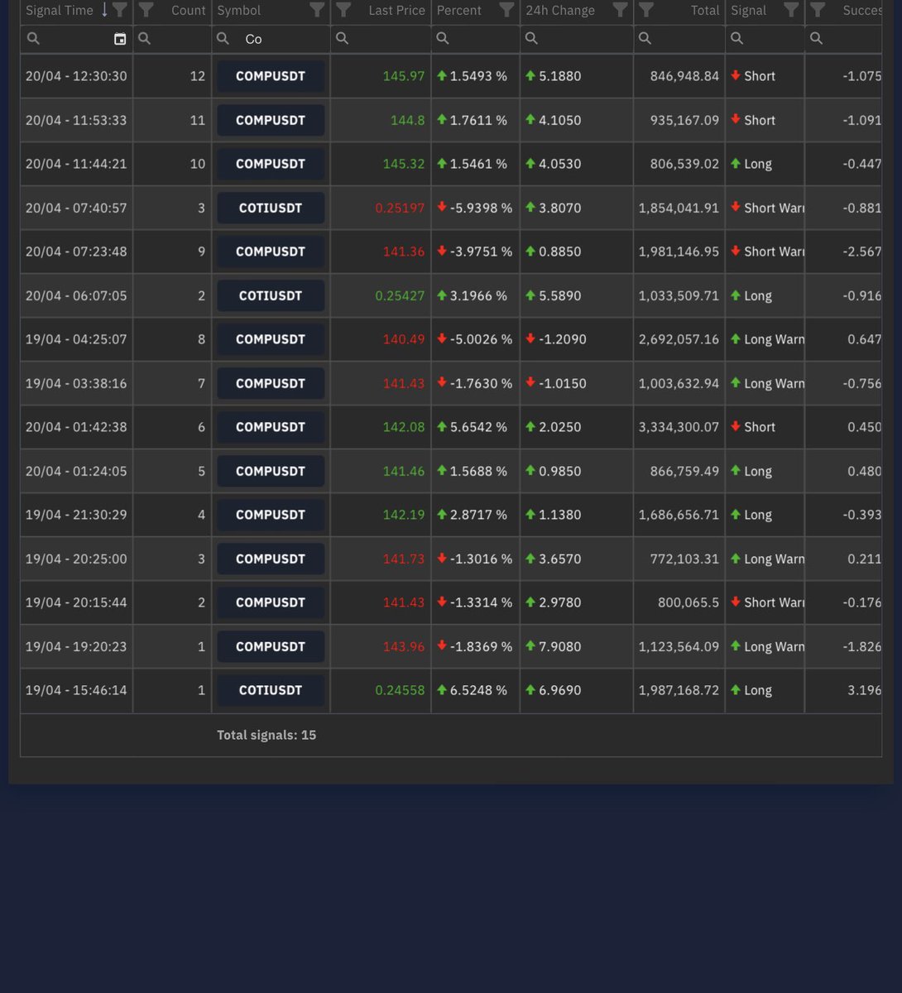Sort by the Total column header
Viewport: 902px width, 993px height.
pos(705,10)
